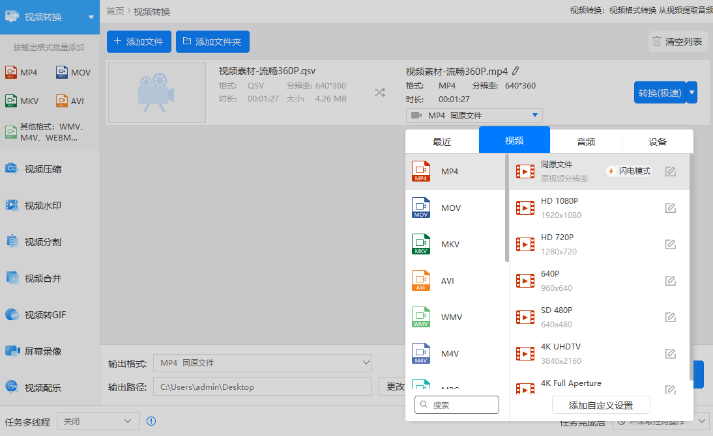Screen dimensions: 713x436
Task: Click the shuffle convert arrows icon
Action: tap(380, 92)
